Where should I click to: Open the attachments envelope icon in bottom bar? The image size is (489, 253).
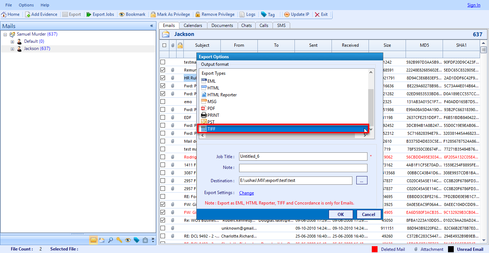[x=102, y=240]
